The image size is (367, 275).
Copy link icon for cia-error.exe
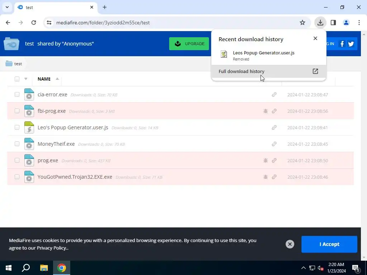[274, 95]
